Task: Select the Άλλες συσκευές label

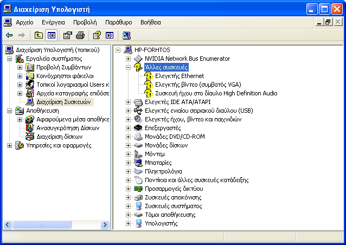Action: (x=166, y=67)
